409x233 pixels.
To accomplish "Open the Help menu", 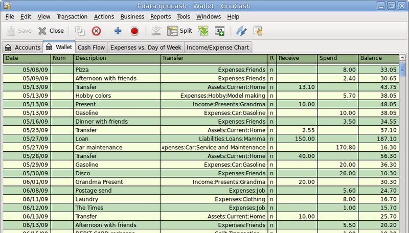I will (x=233, y=17).
